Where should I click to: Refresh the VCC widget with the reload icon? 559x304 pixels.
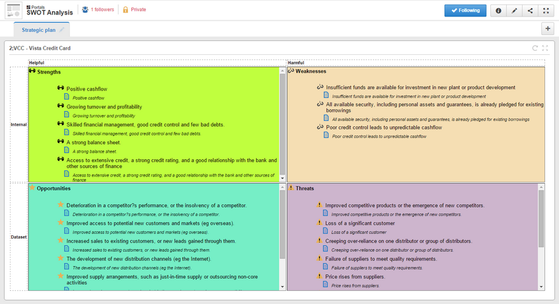[535, 48]
